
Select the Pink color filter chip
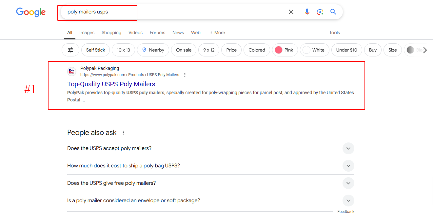pyautogui.click(x=285, y=50)
